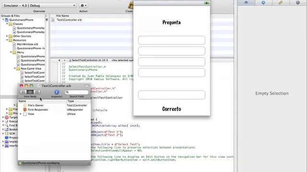Select the File's Owner object
307x172 pixels.
[35, 105]
